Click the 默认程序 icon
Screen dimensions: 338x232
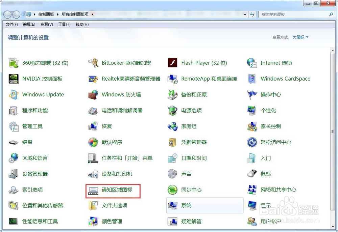93,142
